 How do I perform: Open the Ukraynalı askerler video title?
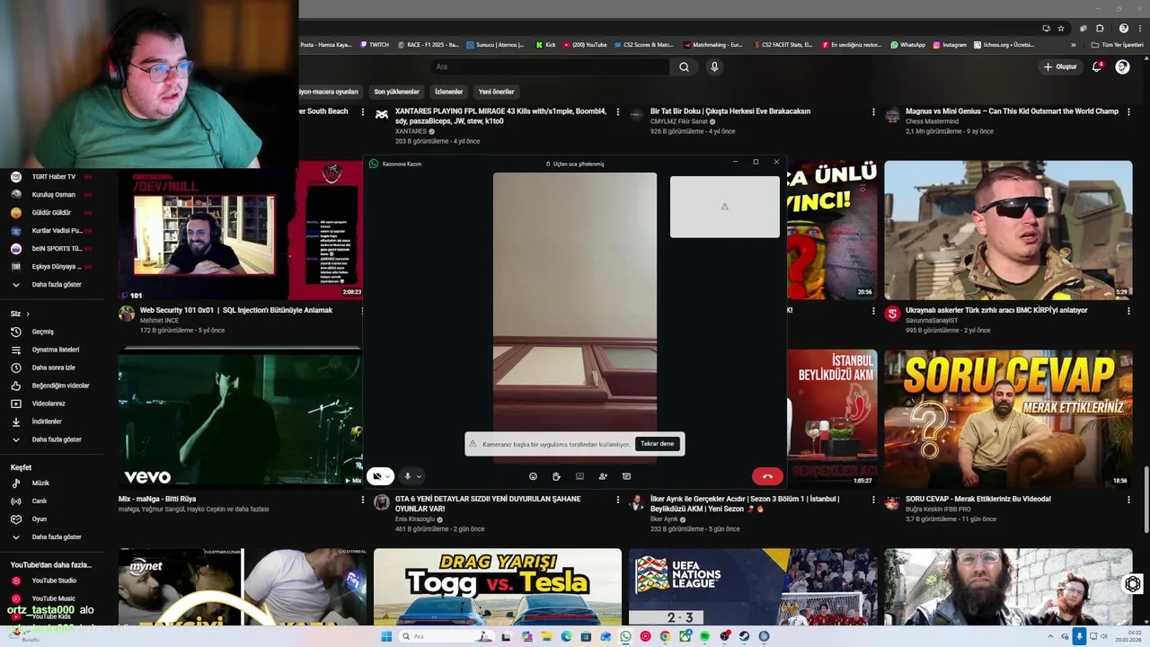(x=996, y=310)
